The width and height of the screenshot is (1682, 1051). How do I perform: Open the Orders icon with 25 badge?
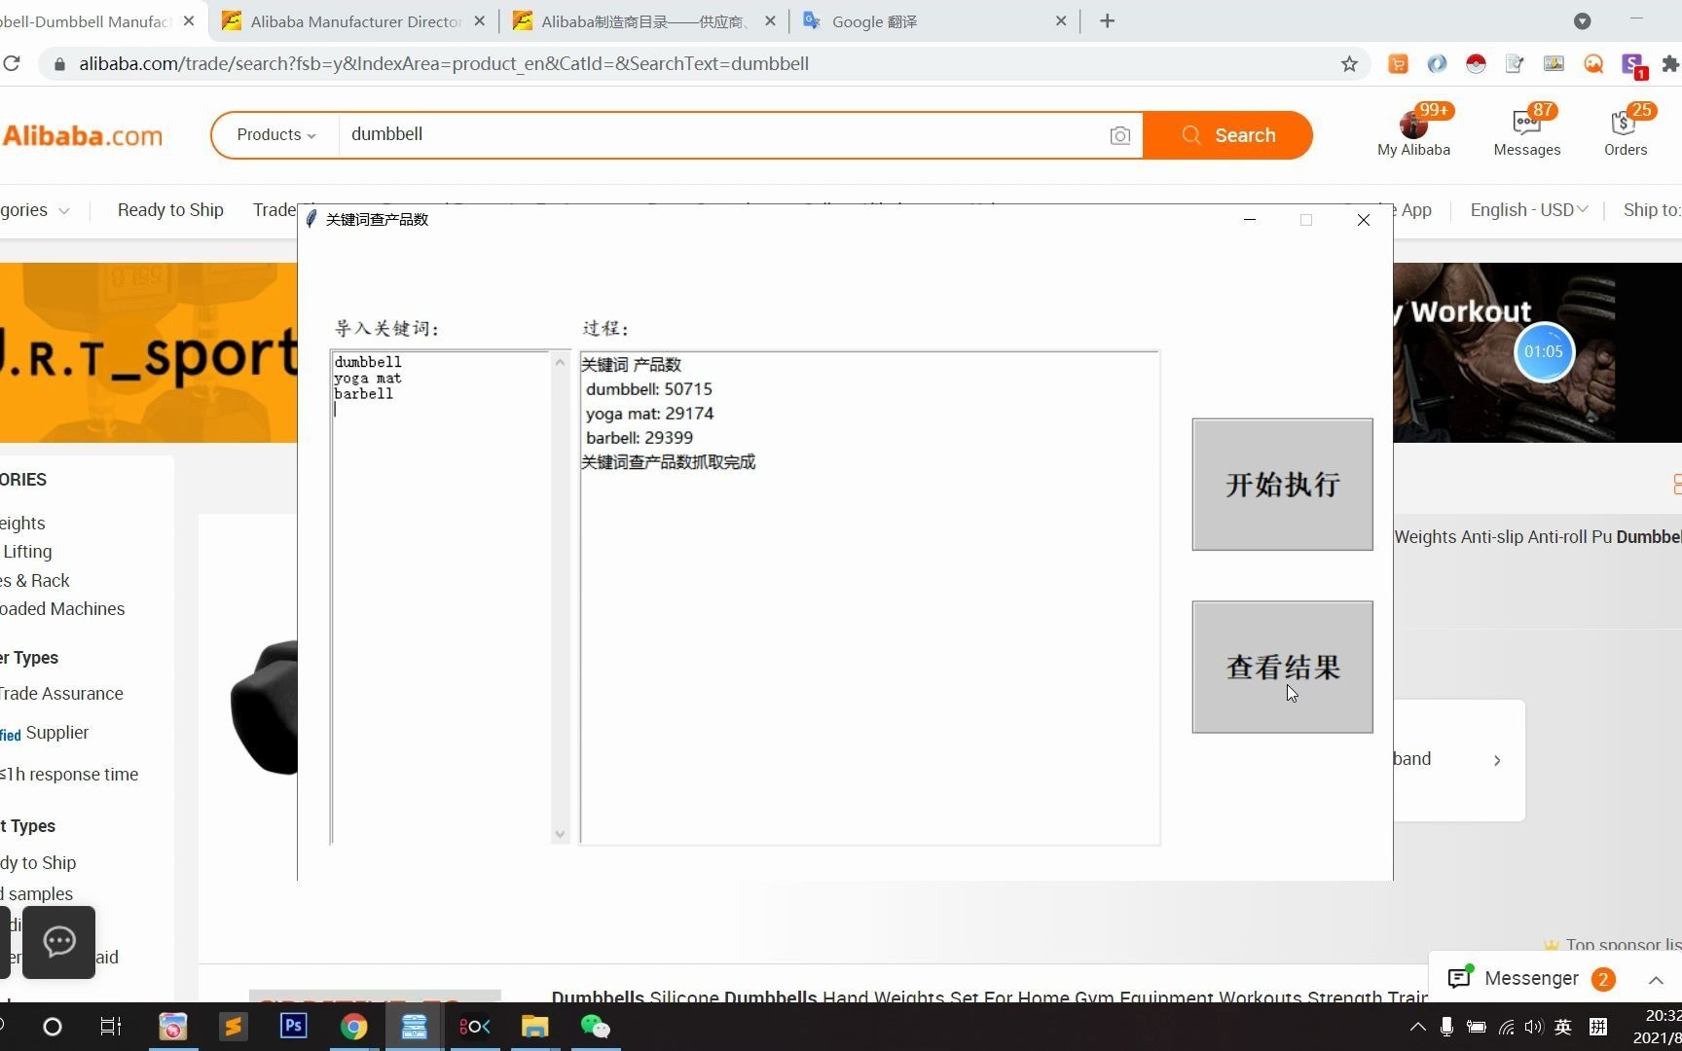point(1626,131)
